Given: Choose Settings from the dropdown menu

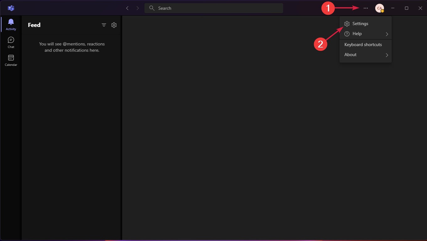Looking at the screenshot, I should point(360,24).
